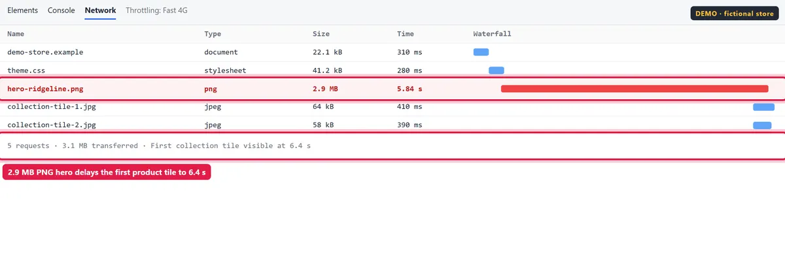Click the 410 ms time value

(410, 106)
